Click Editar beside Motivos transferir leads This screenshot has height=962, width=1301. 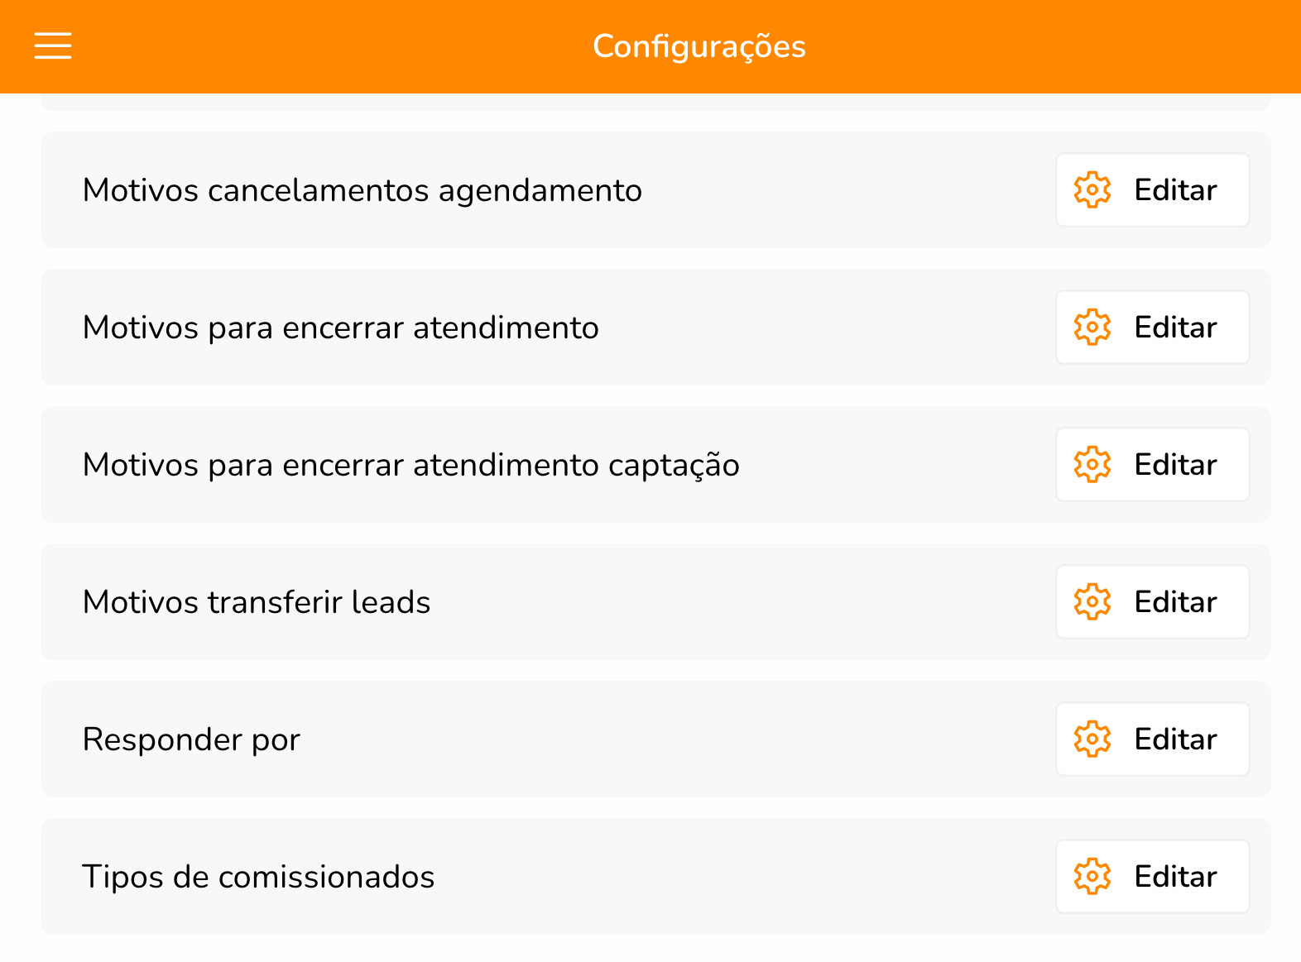pos(1174,602)
